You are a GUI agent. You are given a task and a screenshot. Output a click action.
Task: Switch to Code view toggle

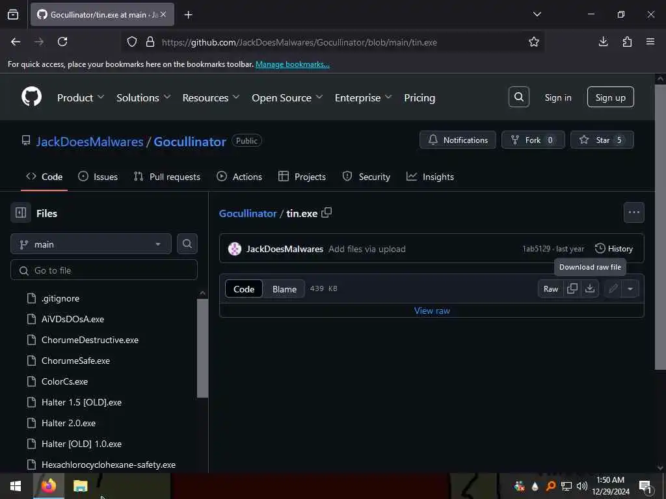[244, 289]
